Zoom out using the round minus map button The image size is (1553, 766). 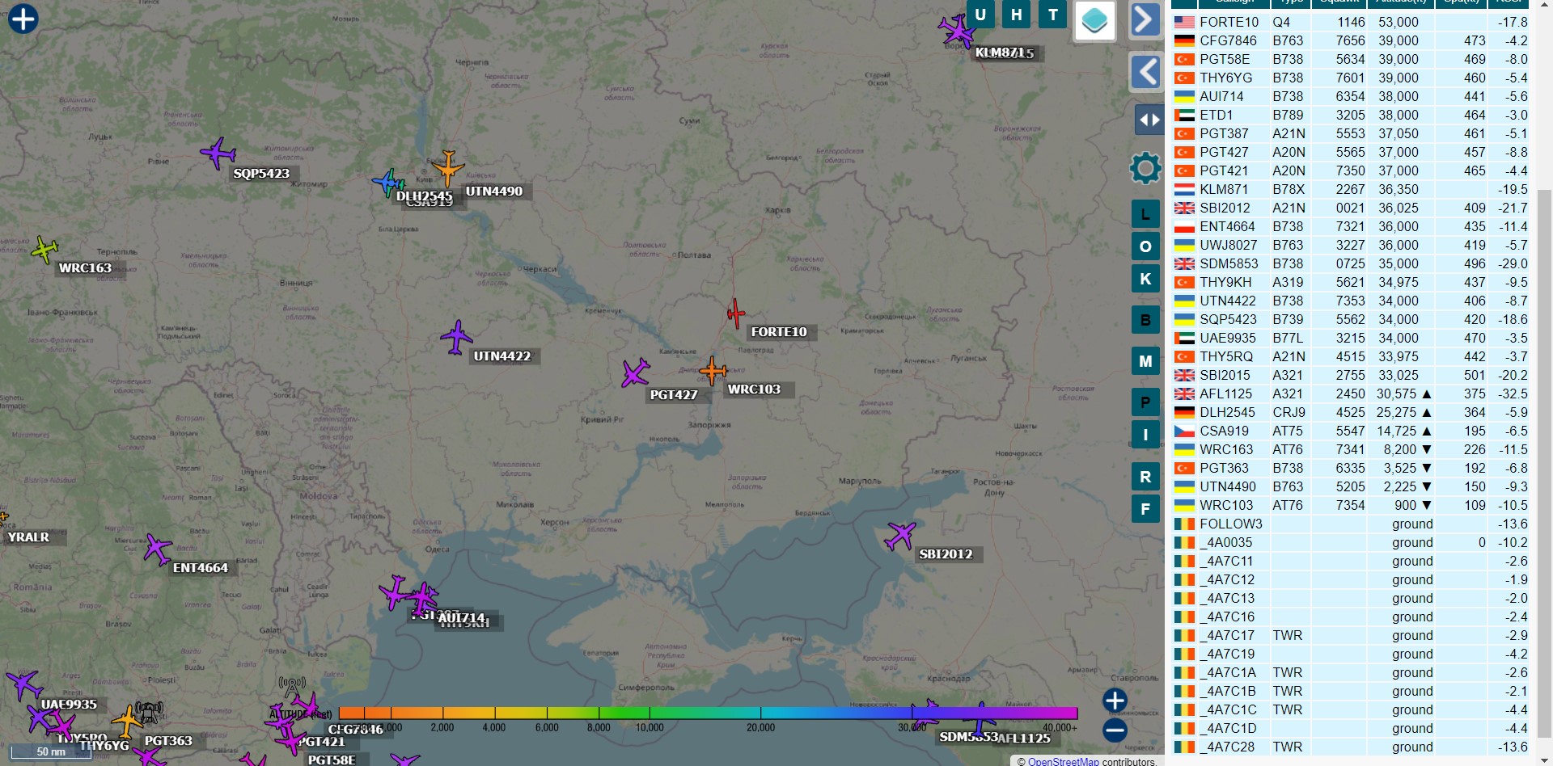(1115, 730)
